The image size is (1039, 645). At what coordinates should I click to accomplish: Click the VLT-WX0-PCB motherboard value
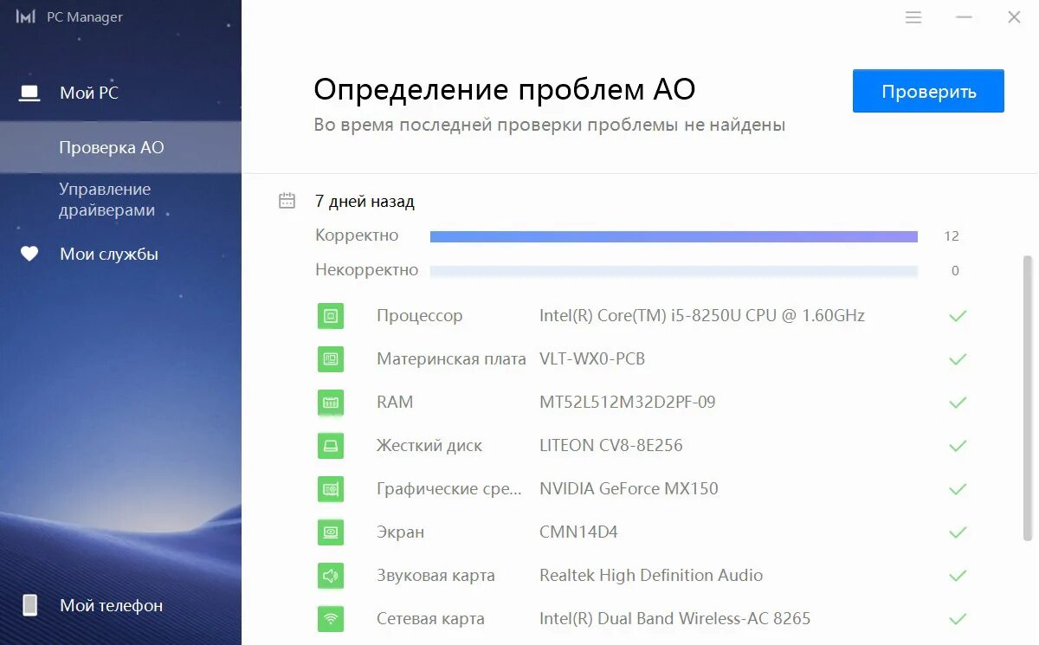tap(592, 358)
